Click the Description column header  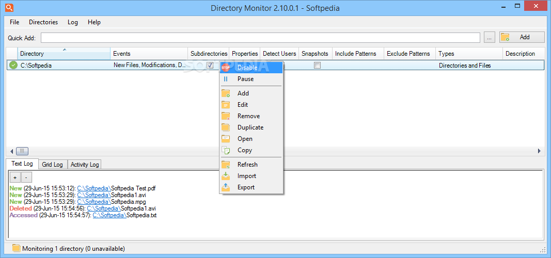click(x=524, y=54)
